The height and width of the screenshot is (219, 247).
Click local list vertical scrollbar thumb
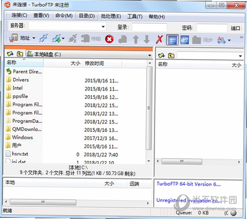coord(149,108)
